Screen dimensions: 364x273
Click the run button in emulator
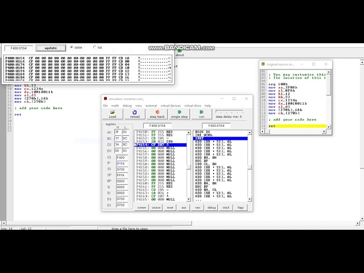[x=201, y=114]
